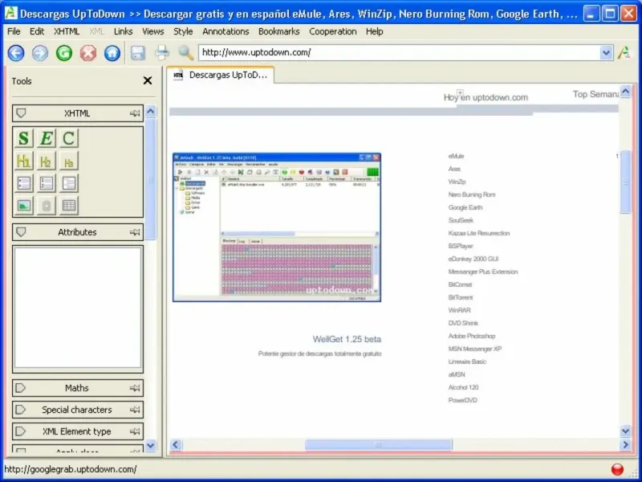
Task: Toggle the pin on Maths panel
Action: coord(135,388)
